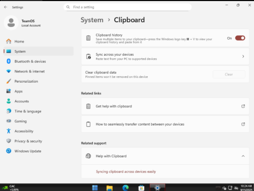The image size is (254, 191).
Task: Collapse the Help with Clipboard section
Action: (x=243, y=156)
